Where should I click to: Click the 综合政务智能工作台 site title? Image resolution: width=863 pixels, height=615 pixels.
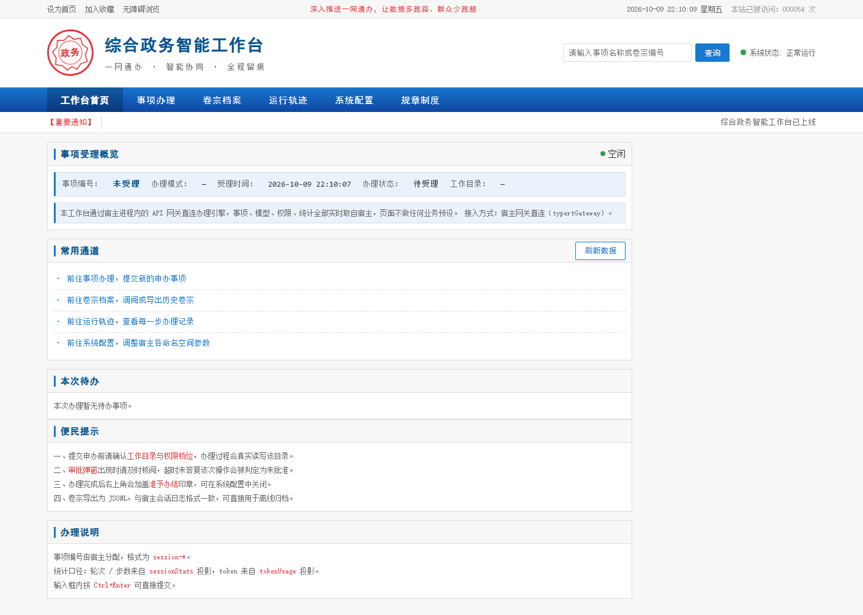(184, 45)
